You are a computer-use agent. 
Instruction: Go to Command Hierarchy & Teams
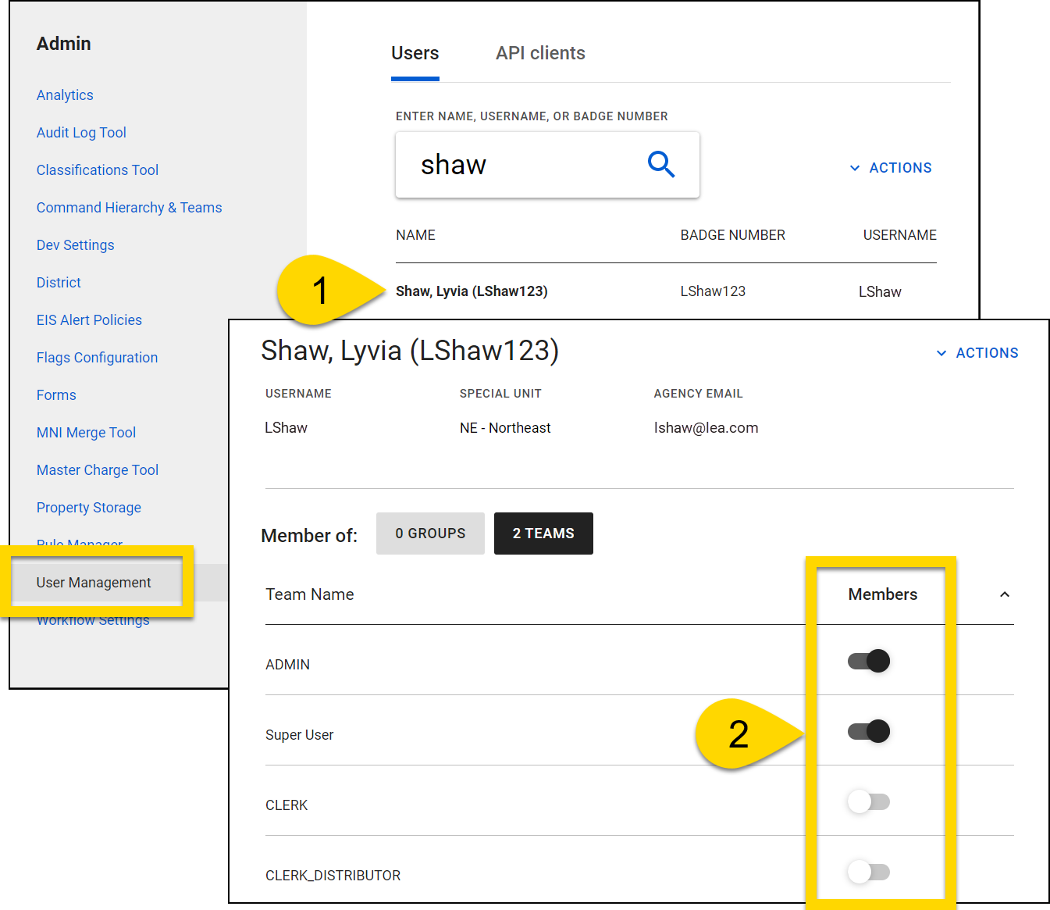129,207
